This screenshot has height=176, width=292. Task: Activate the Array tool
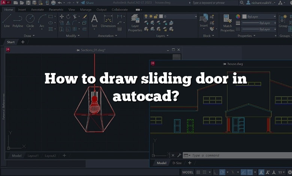[x=74, y=29]
